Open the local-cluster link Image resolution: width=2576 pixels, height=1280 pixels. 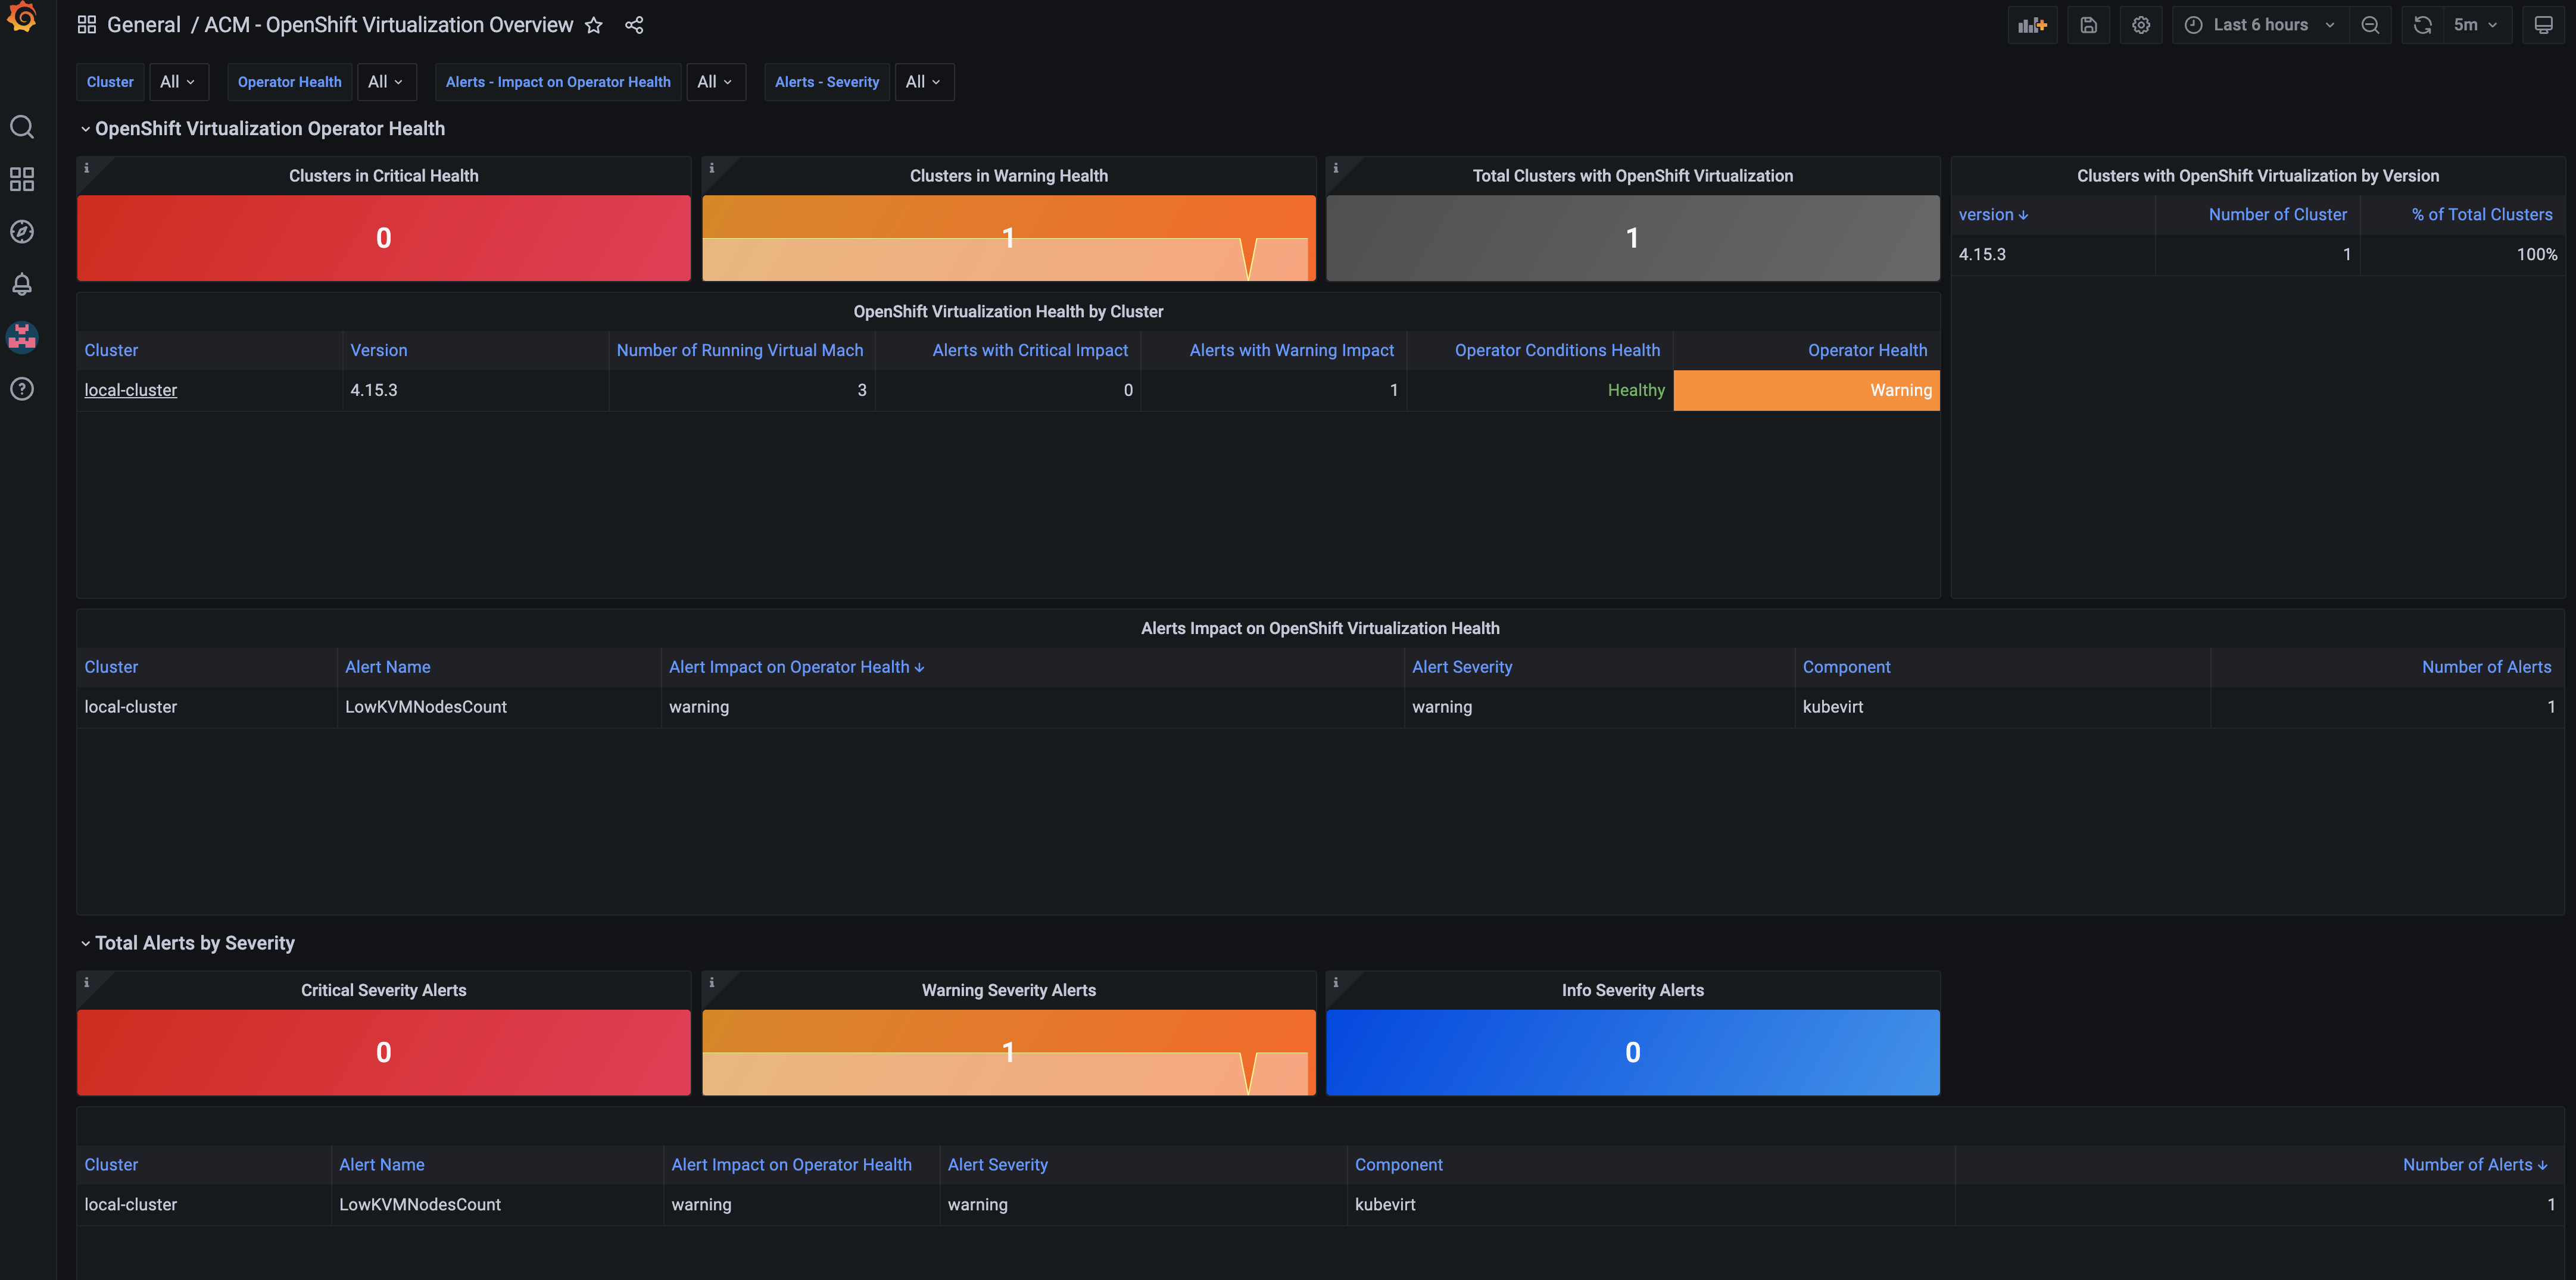131,390
